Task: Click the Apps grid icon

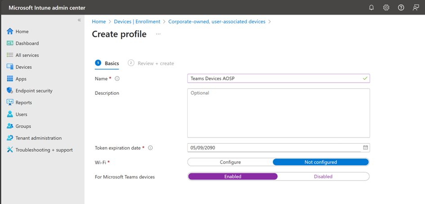Action: coord(10,79)
